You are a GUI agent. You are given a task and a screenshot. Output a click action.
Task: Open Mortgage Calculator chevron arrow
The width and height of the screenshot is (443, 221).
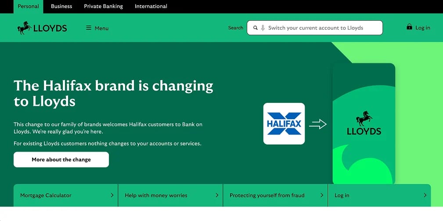[112, 195]
